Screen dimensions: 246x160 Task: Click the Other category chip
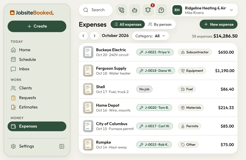coord(188,144)
